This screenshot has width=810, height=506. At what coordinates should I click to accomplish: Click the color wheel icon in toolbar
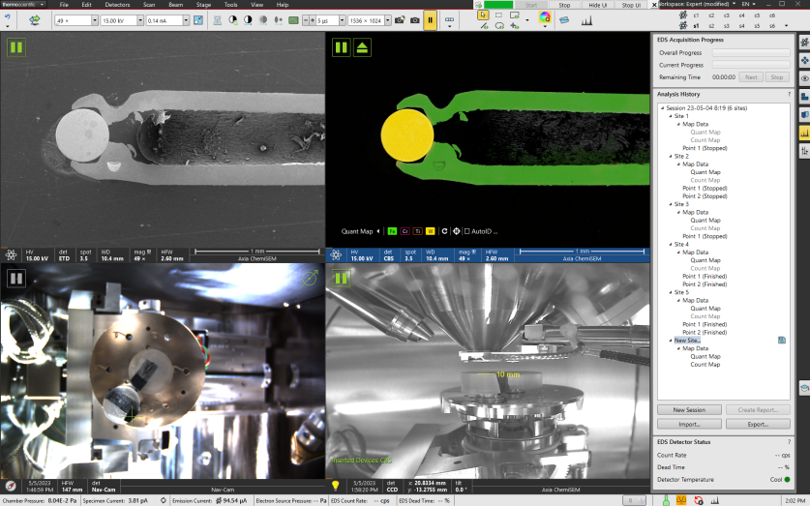544,18
